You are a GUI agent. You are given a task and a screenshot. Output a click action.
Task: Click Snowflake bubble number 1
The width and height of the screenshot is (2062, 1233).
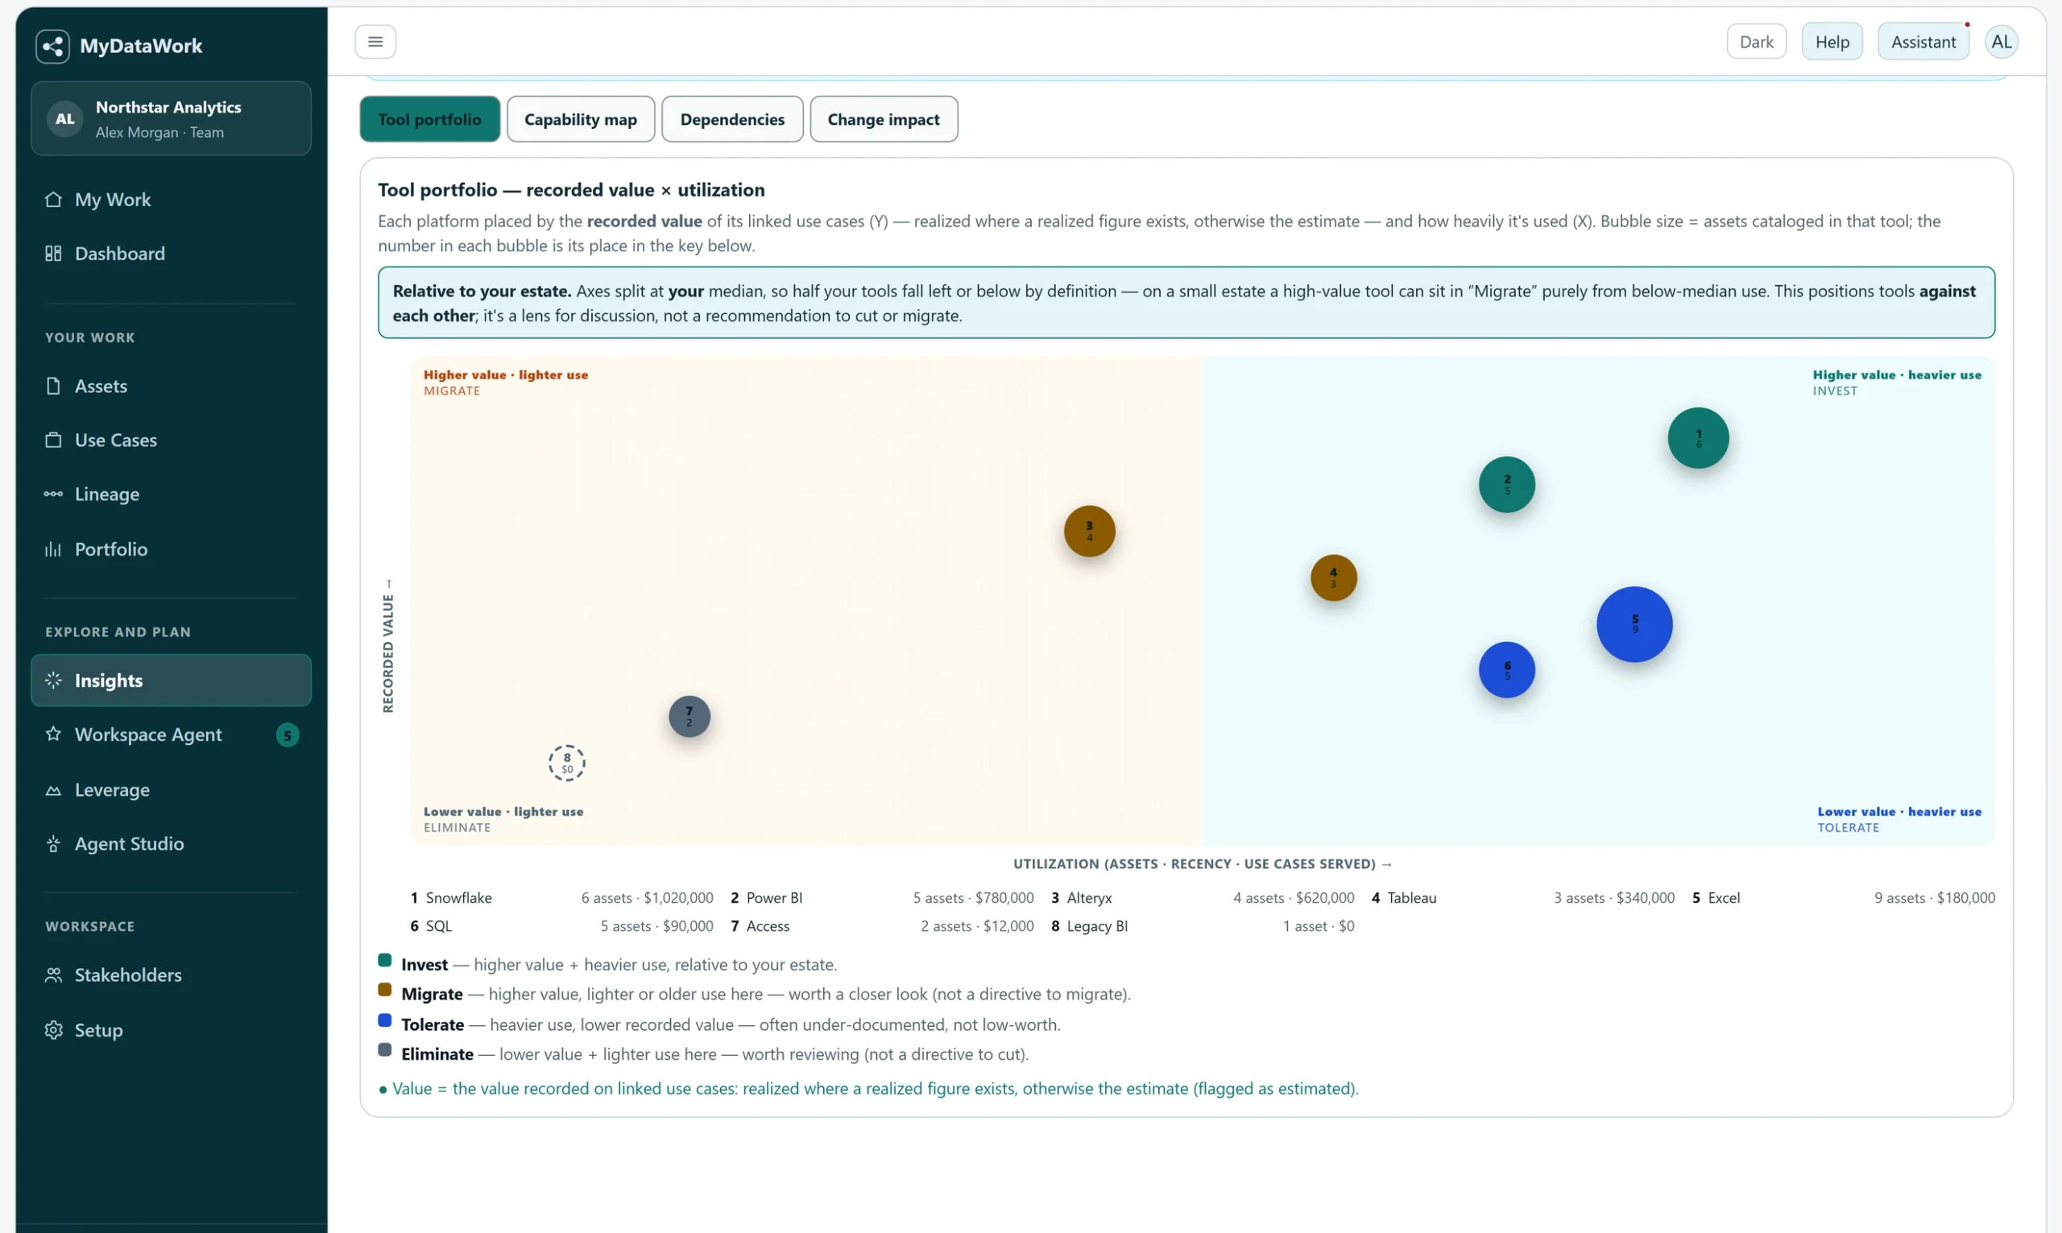(x=1698, y=438)
